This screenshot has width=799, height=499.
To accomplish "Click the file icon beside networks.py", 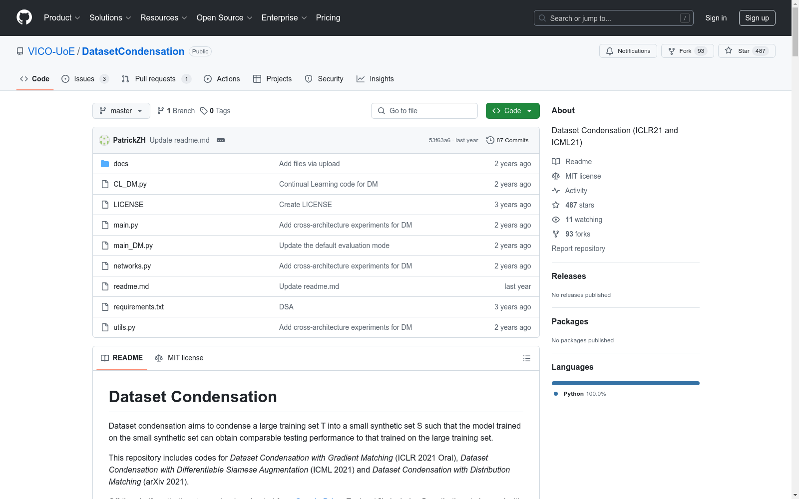I will 105,266.
